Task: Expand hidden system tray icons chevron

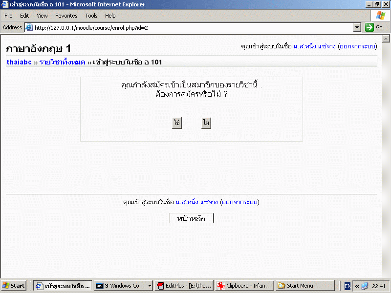Action: 357,286
